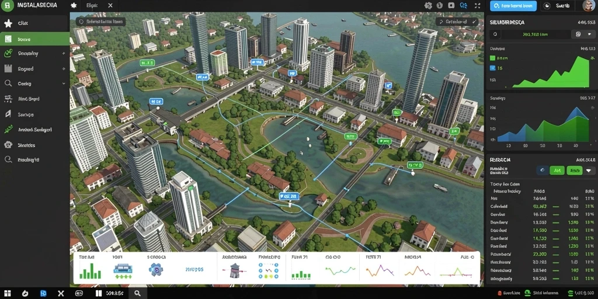Click the magnifier search icon on the taskbar

[x=137, y=293]
